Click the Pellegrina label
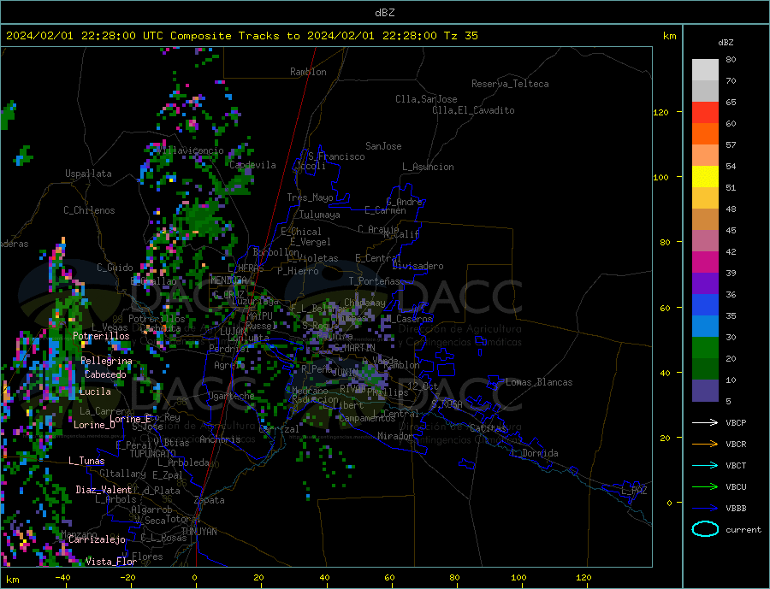The height and width of the screenshot is (589, 770). (107, 361)
